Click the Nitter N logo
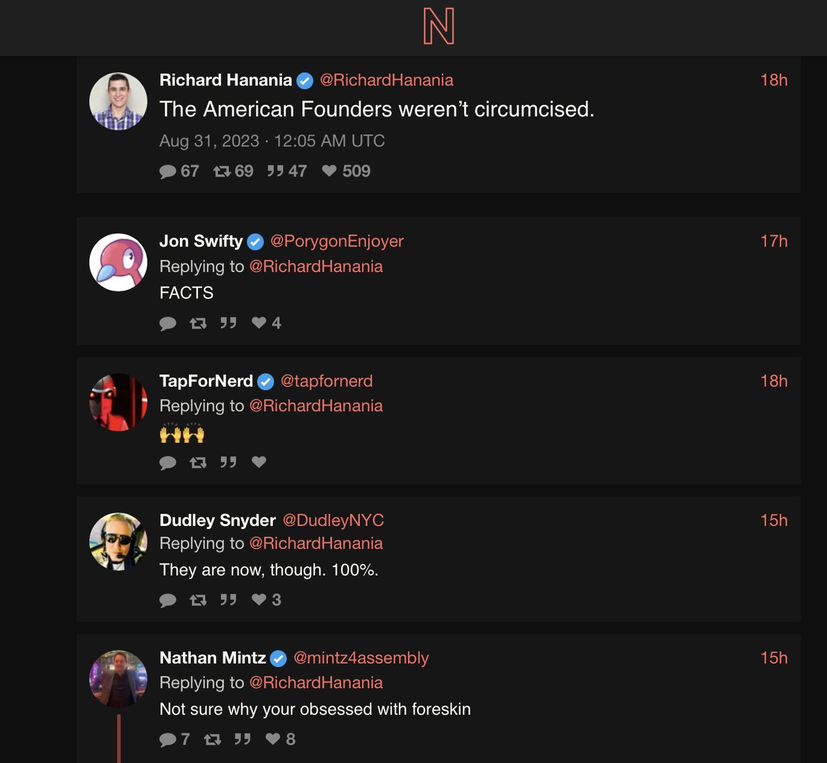 439,27
